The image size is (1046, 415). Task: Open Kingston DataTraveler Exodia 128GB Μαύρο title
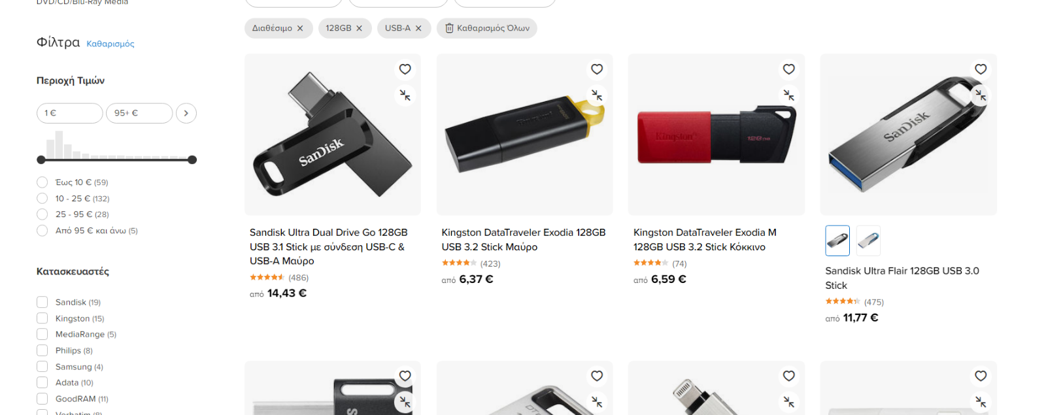[524, 239]
